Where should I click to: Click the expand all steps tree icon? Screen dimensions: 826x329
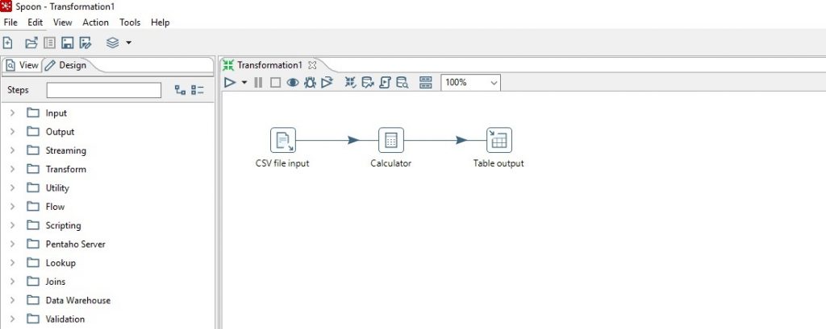tap(180, 90)
